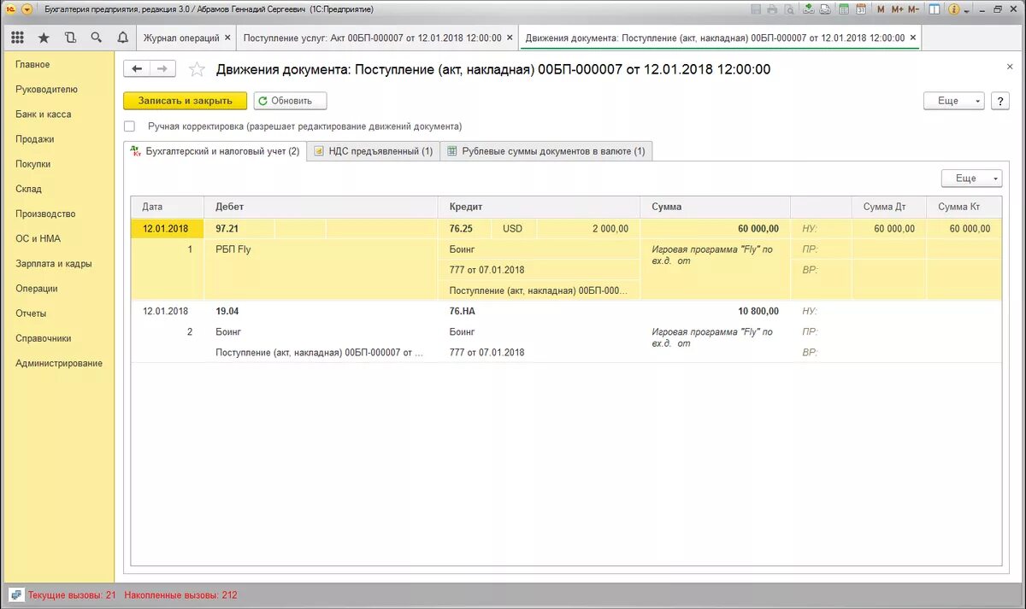The image size is (1026, 609).
Task: Open Рублевые суммы документов в валюте tab
Action: (546, 151)
